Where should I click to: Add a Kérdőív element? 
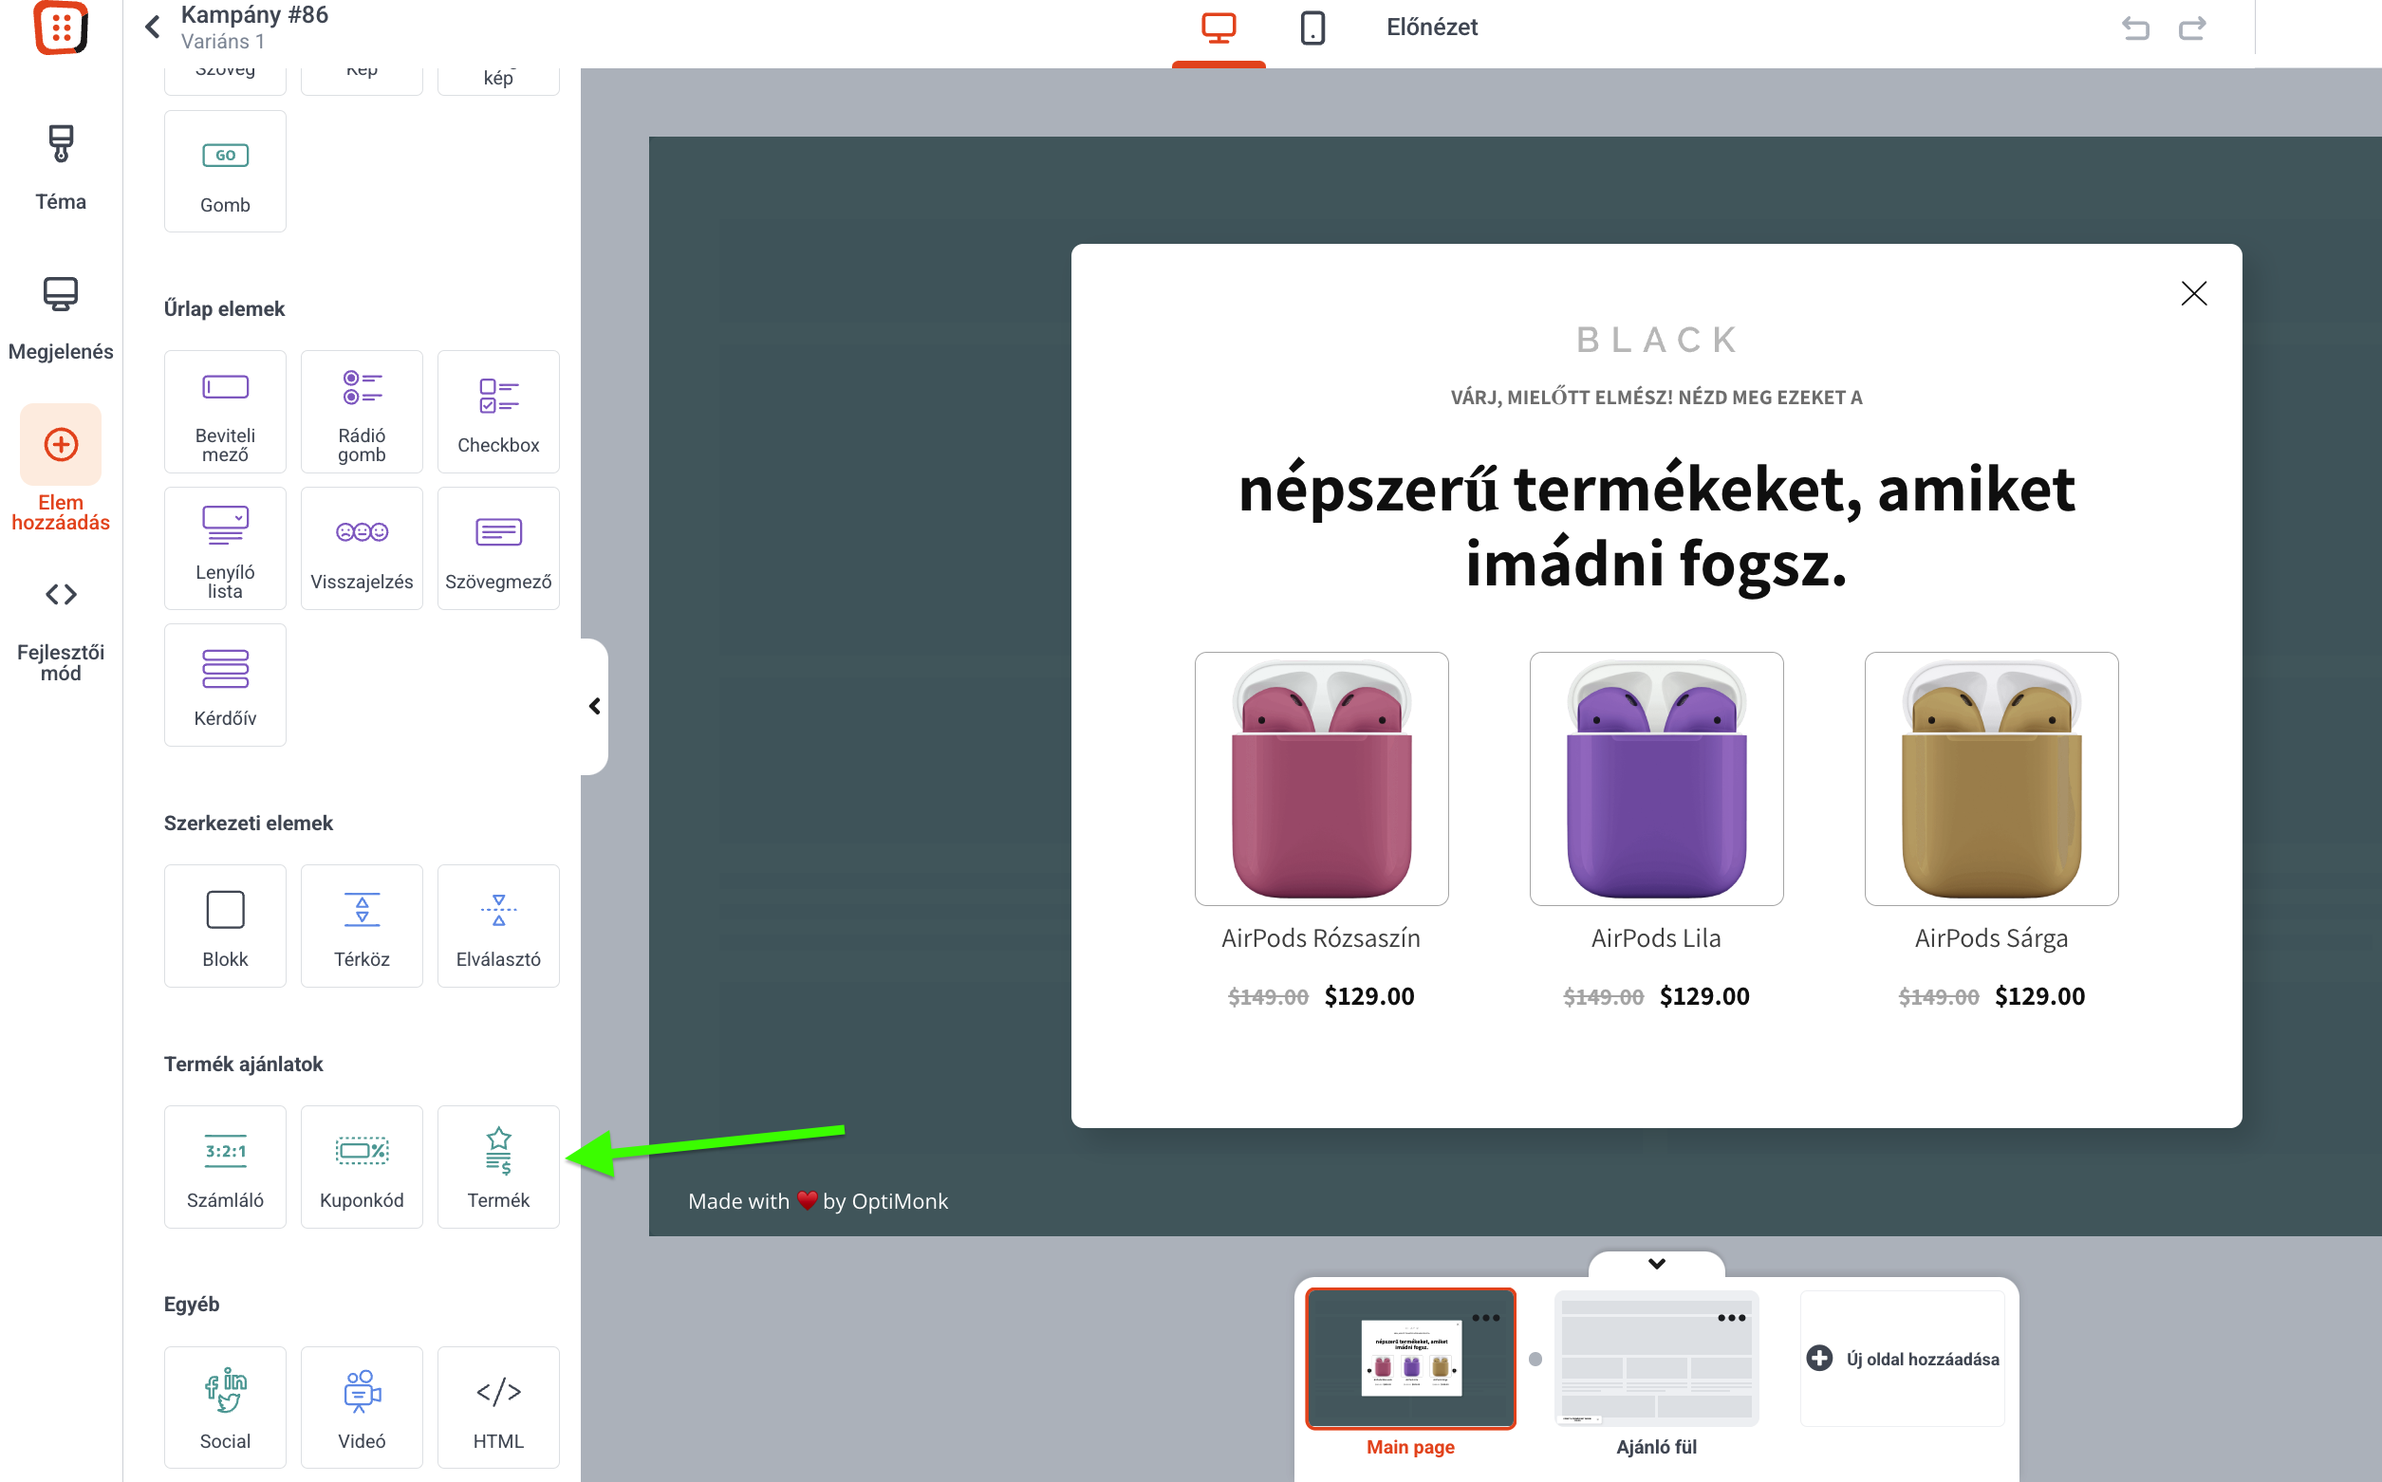[x=226, y=685]
